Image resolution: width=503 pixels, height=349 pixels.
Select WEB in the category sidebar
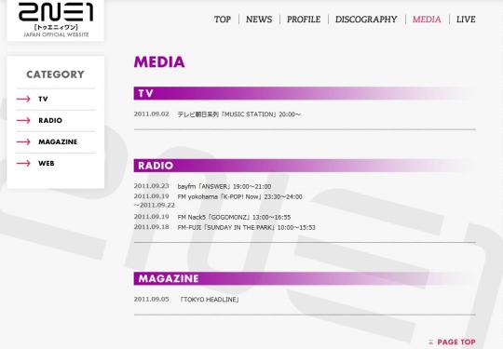coord(47,164)
